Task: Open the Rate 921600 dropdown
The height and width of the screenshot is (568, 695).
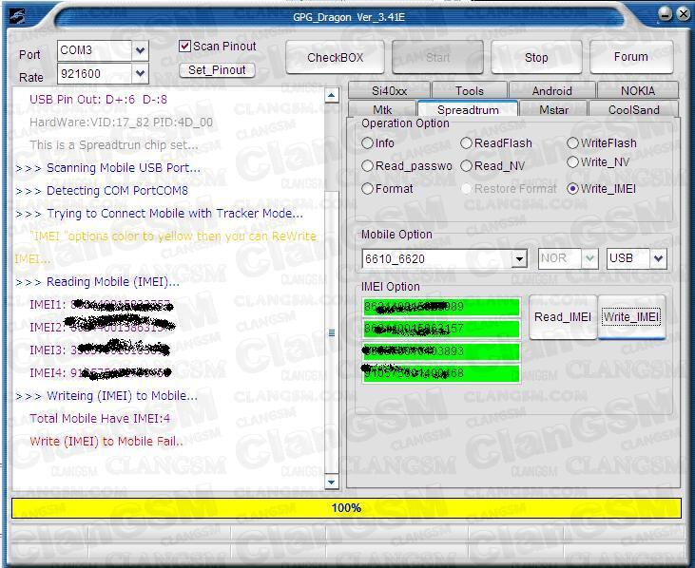Action: pyautogui.click(x=140, y=73)
